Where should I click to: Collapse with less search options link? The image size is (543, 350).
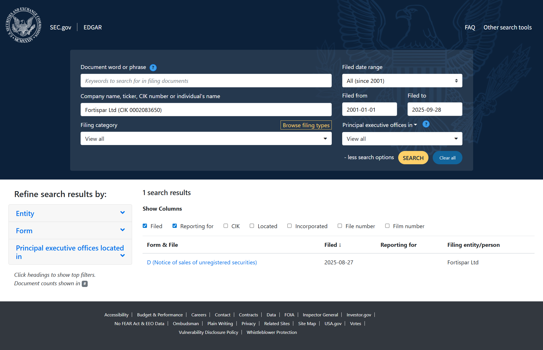369,157
